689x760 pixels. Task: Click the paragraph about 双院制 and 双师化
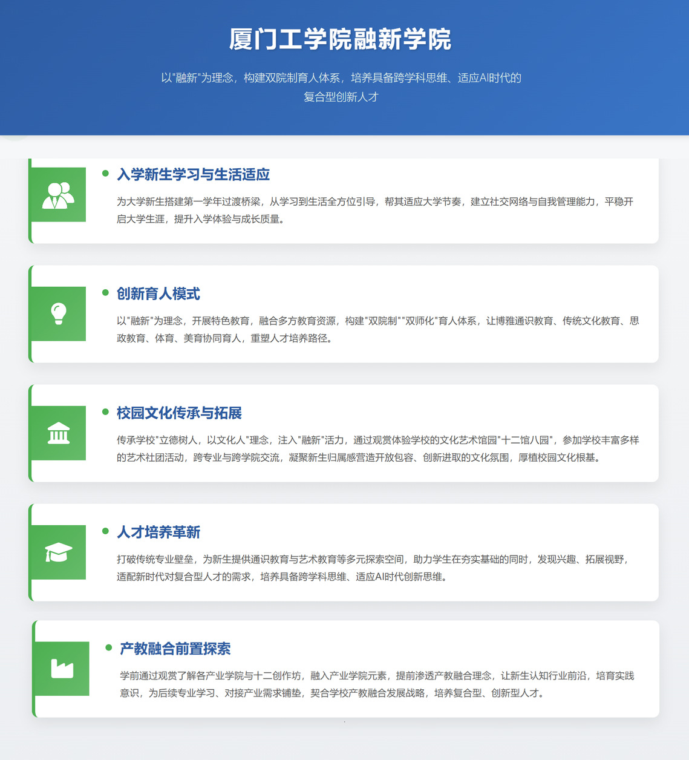point(377,329)
